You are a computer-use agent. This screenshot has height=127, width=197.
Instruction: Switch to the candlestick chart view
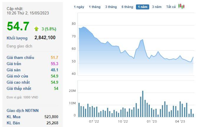181,6
